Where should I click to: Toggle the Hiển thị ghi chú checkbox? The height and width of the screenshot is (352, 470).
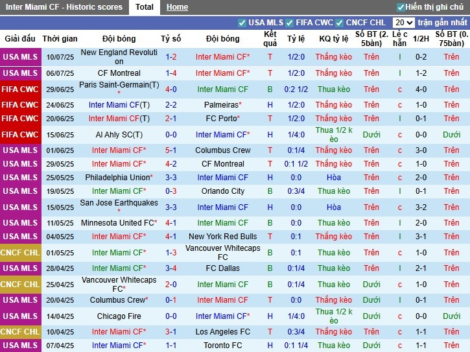click(x=401, y=7)
